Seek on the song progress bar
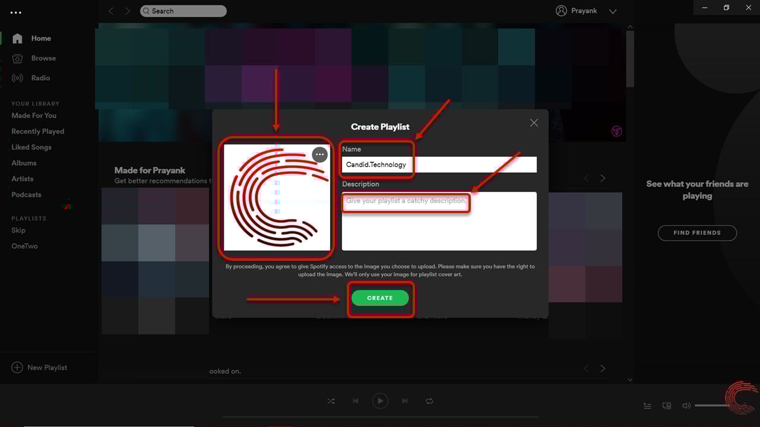760x427 pixels. click(x=380, y=417)
